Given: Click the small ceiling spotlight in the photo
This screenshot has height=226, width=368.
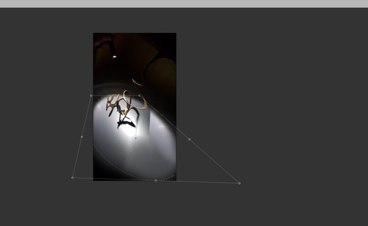Looking at the screenshot, I should click(114, 56).
